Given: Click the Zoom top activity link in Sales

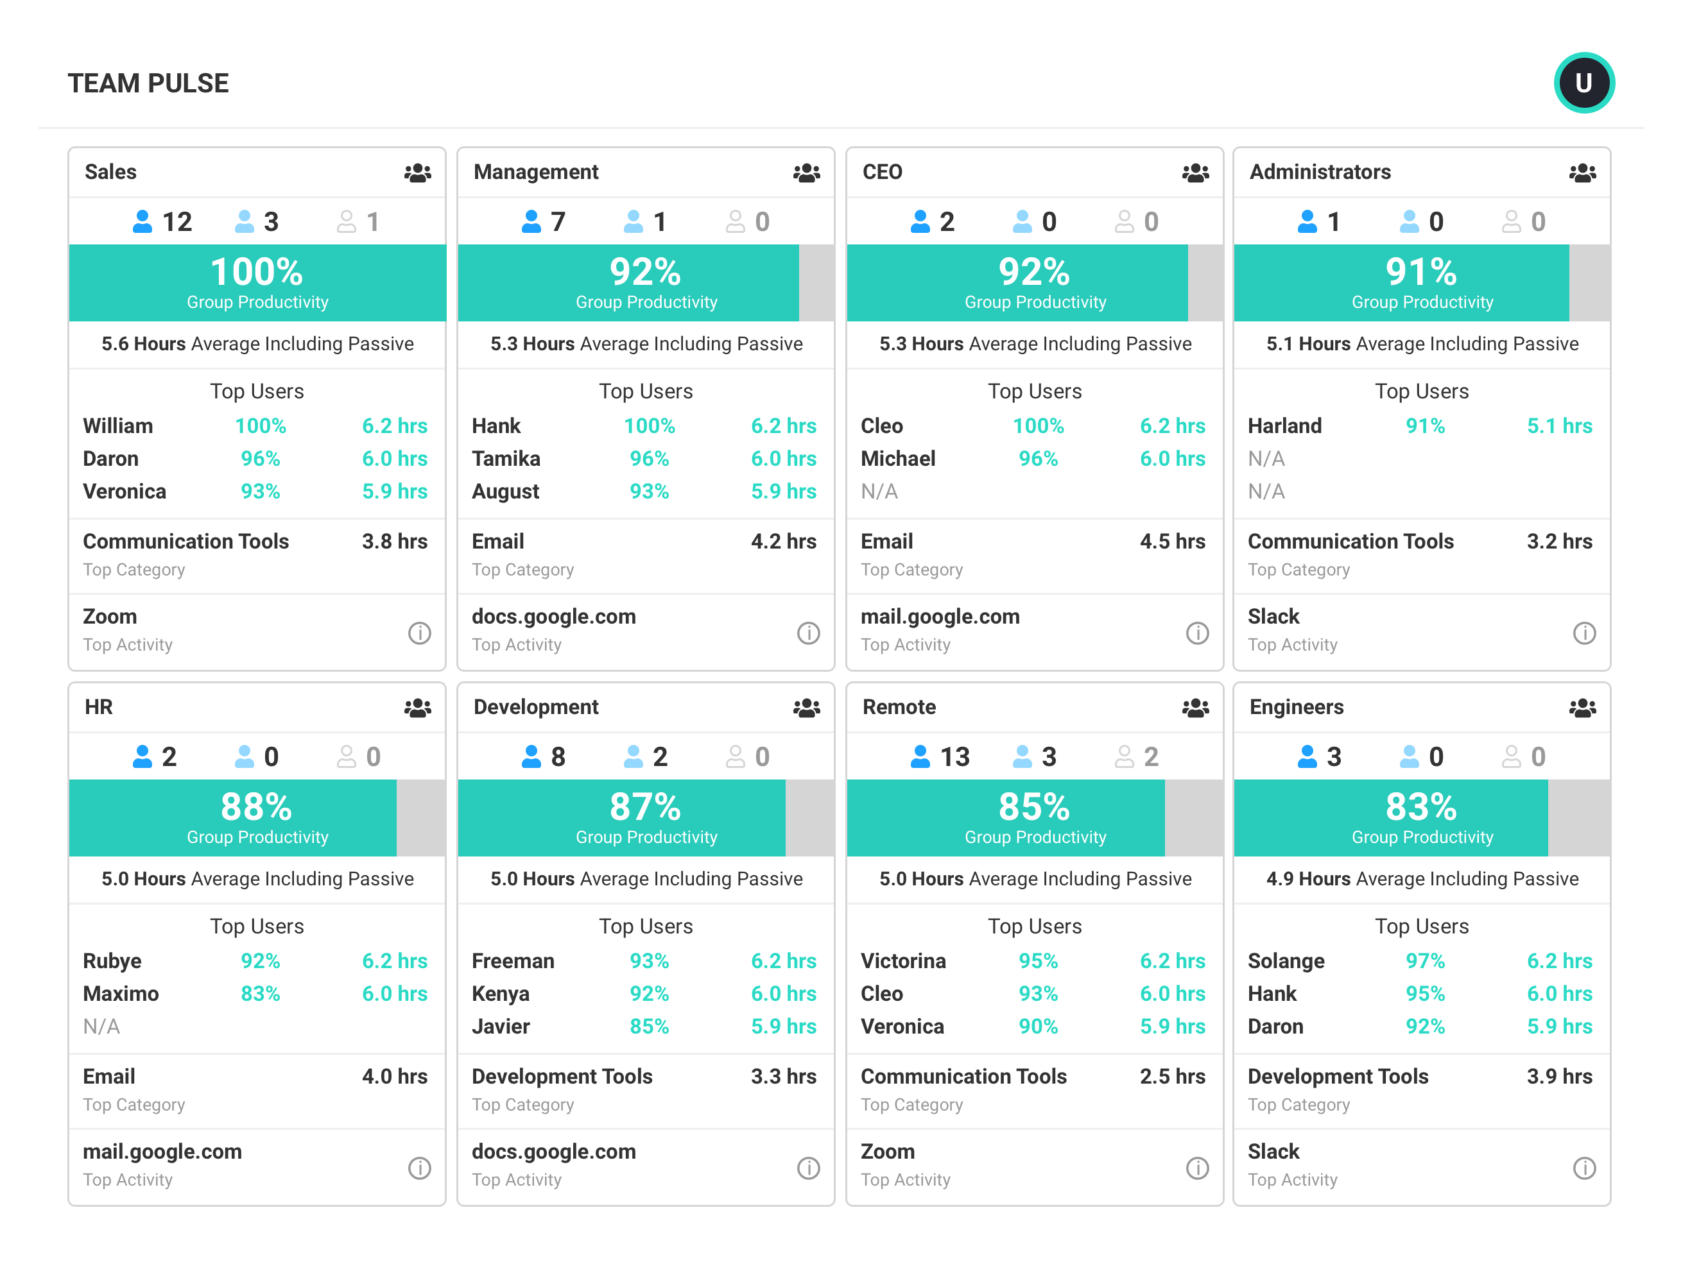Looking at the screenshot, I should point(110,616).
